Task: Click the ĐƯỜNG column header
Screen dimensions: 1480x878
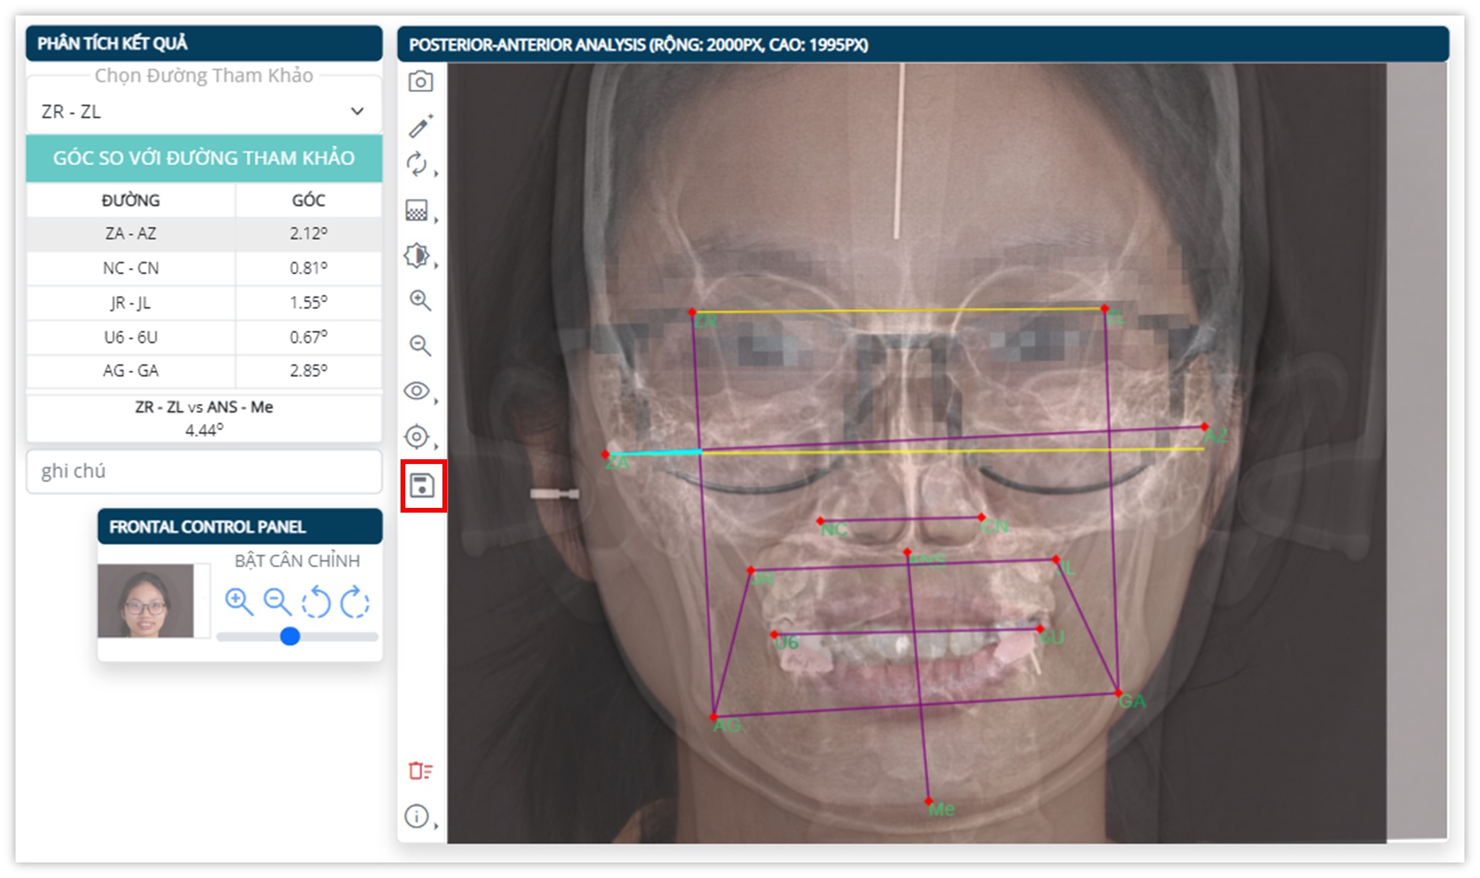Action: pos(130,201)
